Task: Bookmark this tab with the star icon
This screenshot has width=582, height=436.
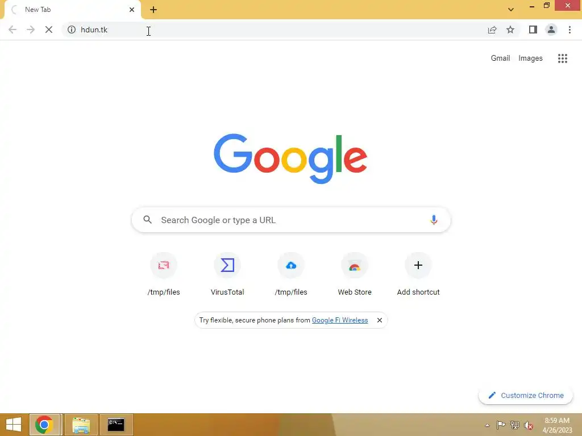Action: pos(510,30)
